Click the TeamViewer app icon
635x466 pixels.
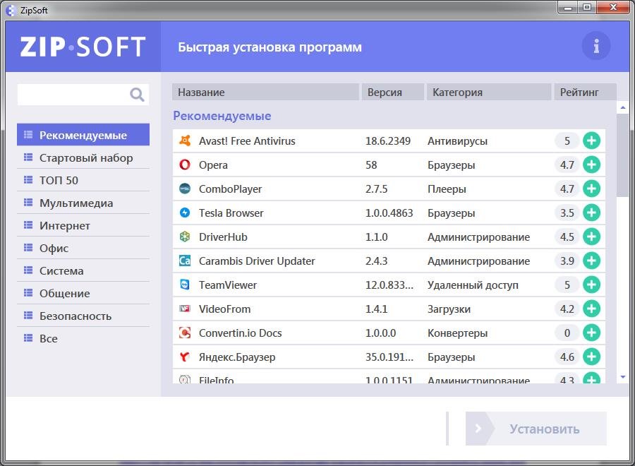[x=185, y=285]
